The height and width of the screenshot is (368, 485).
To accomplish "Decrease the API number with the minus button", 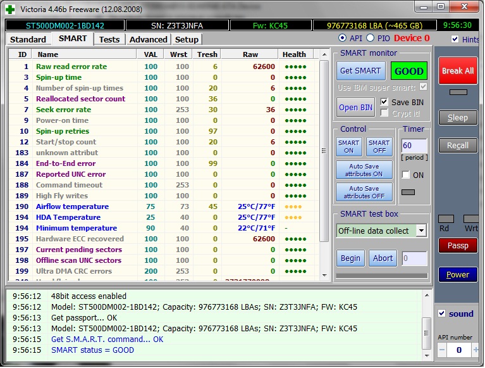I will 442,350.
